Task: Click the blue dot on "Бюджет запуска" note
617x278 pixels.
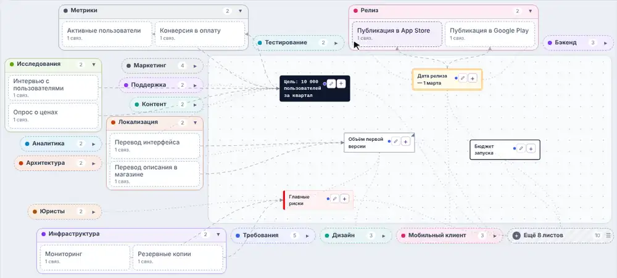Action: pyautogui.click(x=515, y=149)
